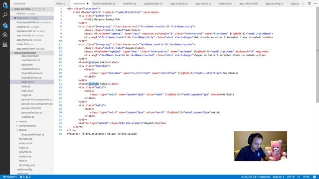Click the Ln 22, Col 23 cursor position
This screenshot has height=179, width=319.
(255, 177)
